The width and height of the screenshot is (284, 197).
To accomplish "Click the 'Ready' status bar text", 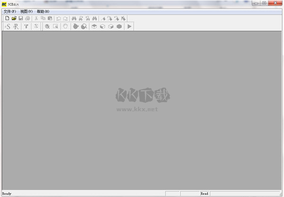I will (x=7, y=194).
